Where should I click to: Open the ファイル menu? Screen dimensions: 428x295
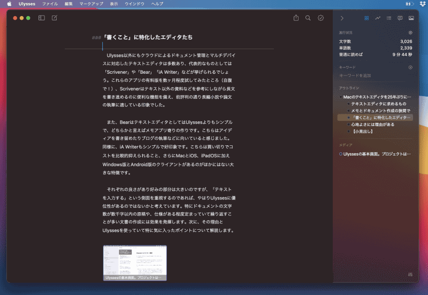(x=50, y=4)
